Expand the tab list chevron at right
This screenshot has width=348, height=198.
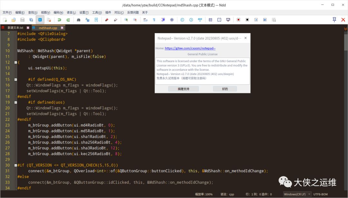[345, 29]
